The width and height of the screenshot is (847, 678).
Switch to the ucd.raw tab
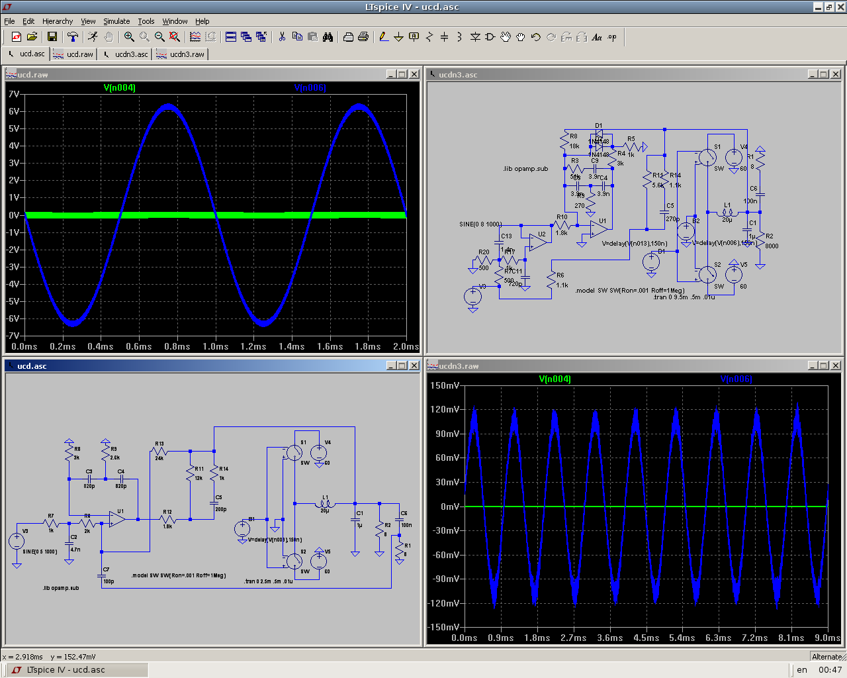pos(73,54)
